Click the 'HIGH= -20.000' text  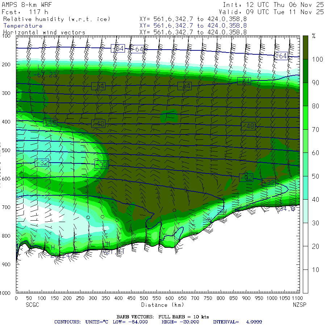click(x=180, y=322)
